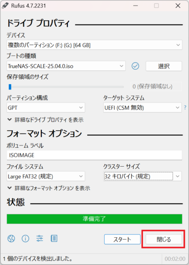
Task: Click the 閉じる button
Action: (164, 239)
